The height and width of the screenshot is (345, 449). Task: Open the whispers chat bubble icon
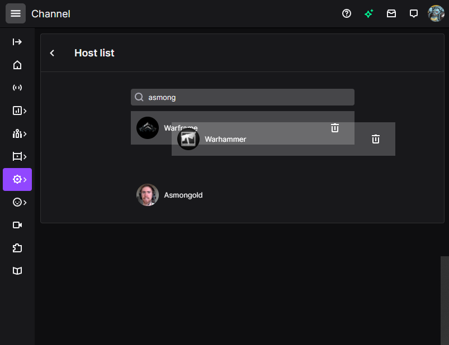[413, 13]
